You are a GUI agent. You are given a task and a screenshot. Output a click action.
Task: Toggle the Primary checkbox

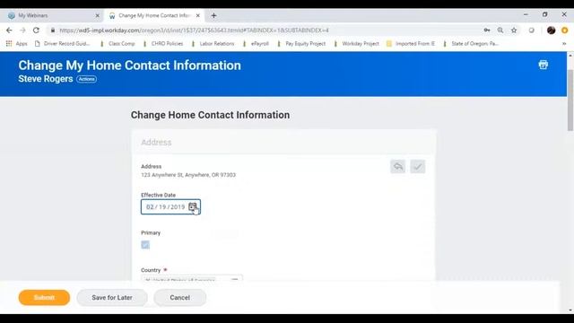pos(145,245)
